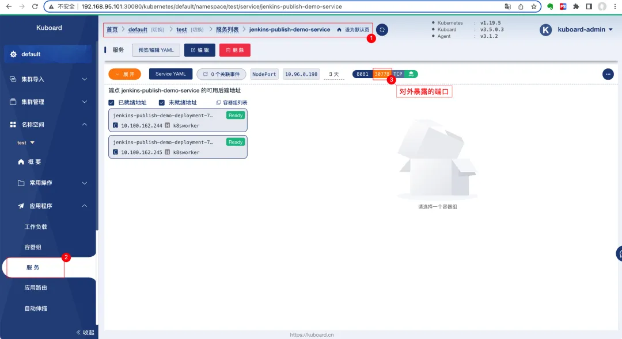Click the blue 编辑 button
The height and width of the screenshot is (339, 622).
click(x=199, y=50)
